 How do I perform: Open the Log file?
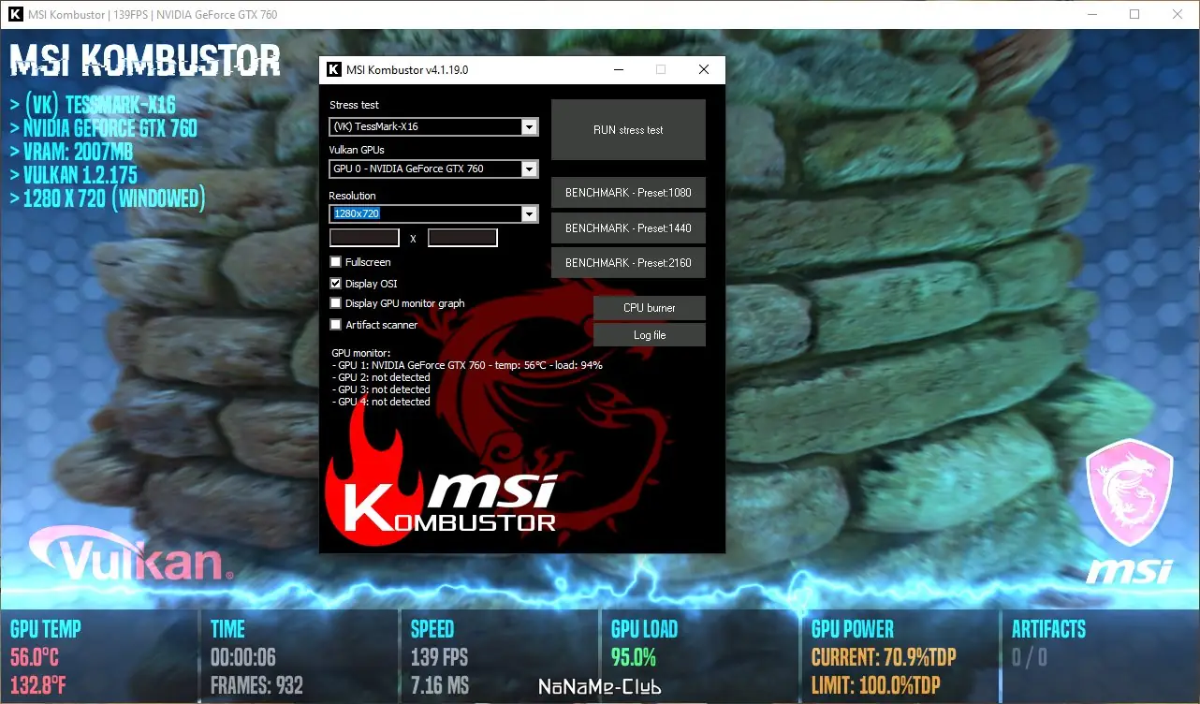[650, 335]
